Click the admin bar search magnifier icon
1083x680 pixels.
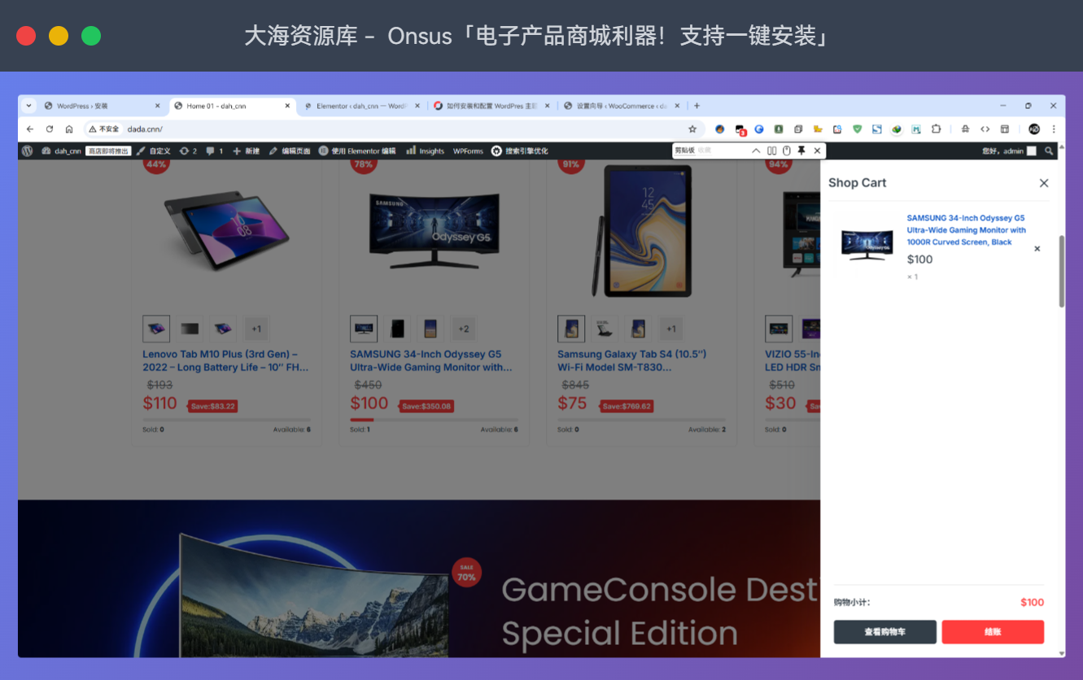click(x=1049, y=150)
